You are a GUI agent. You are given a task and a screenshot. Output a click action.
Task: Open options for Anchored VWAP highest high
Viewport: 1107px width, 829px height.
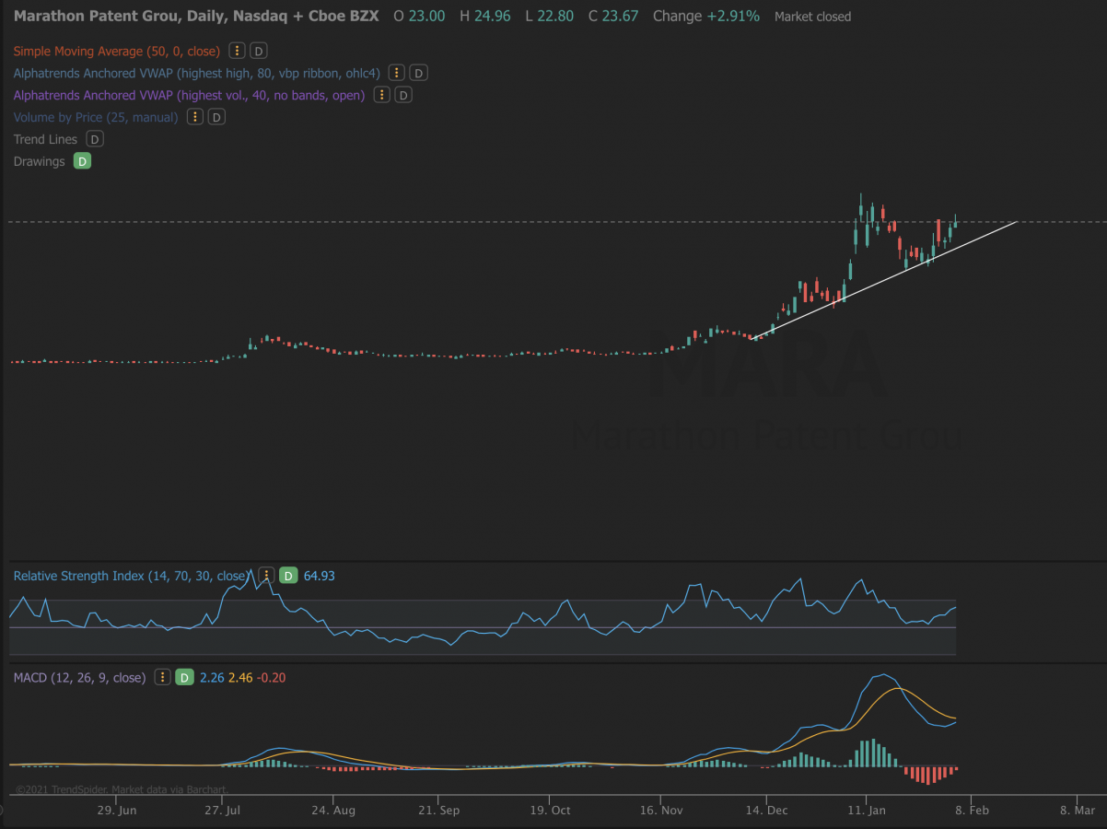pyautogui.click(x=397, y=73)
